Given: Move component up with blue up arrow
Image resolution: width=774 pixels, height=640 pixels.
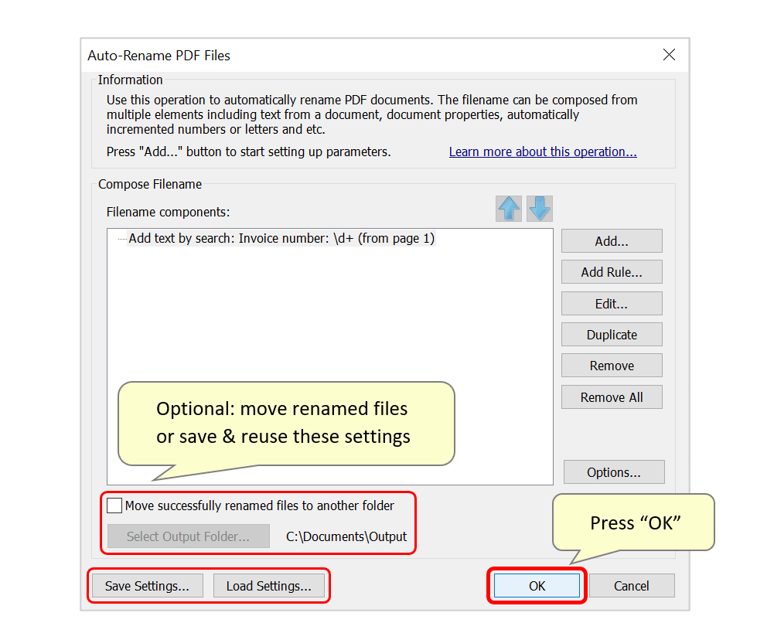Looking at the screenshot, I should (x=509, y=209).
